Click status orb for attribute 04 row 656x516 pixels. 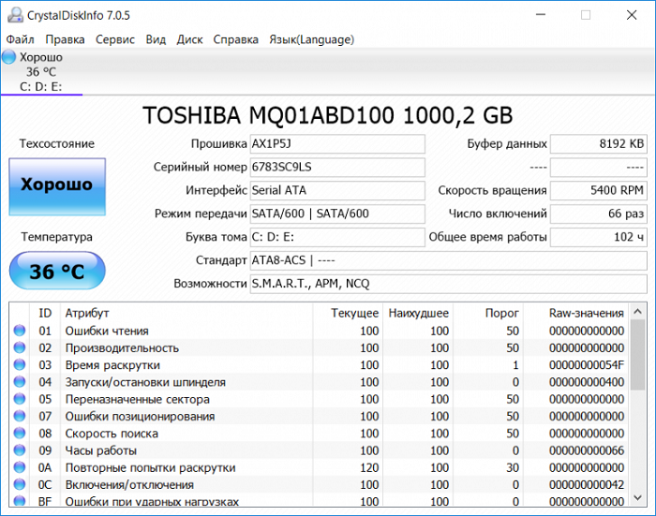[20, 382]
